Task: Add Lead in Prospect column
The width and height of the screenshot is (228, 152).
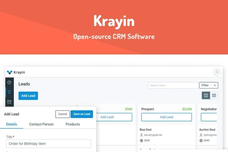Action: click(166, 117)
